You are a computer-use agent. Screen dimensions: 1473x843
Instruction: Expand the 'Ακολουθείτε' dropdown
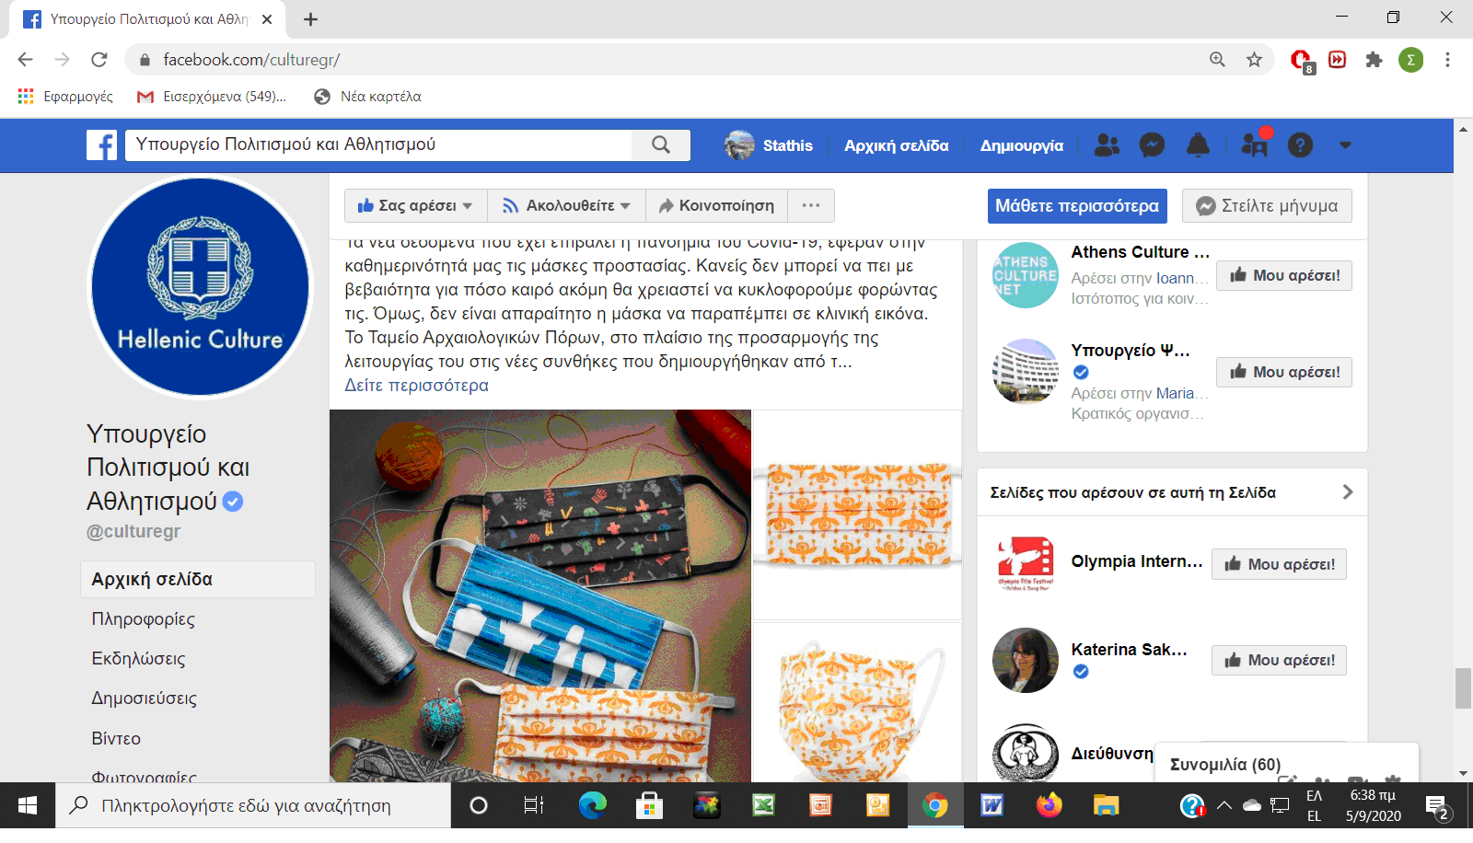tap(566, 206)
